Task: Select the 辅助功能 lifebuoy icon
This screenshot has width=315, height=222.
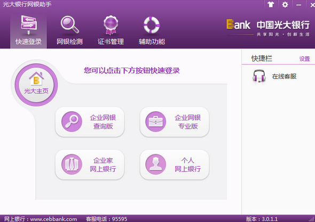Action: (152, 25)
